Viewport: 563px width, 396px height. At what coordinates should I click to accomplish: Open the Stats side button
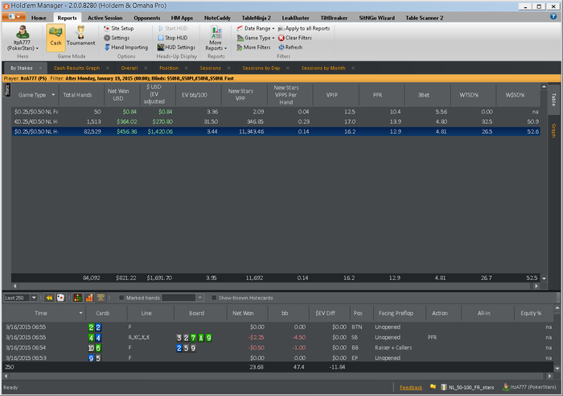(x=7, y=90)
